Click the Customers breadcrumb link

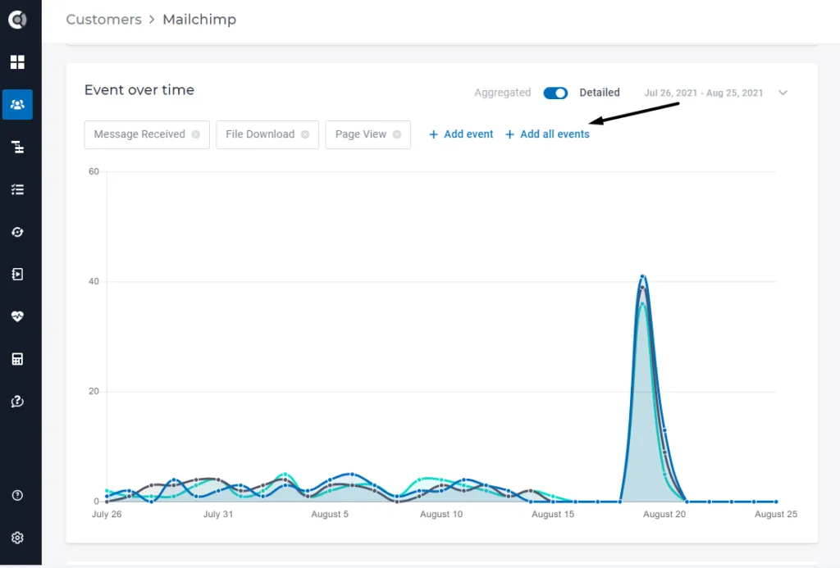[x=104, y=20]
